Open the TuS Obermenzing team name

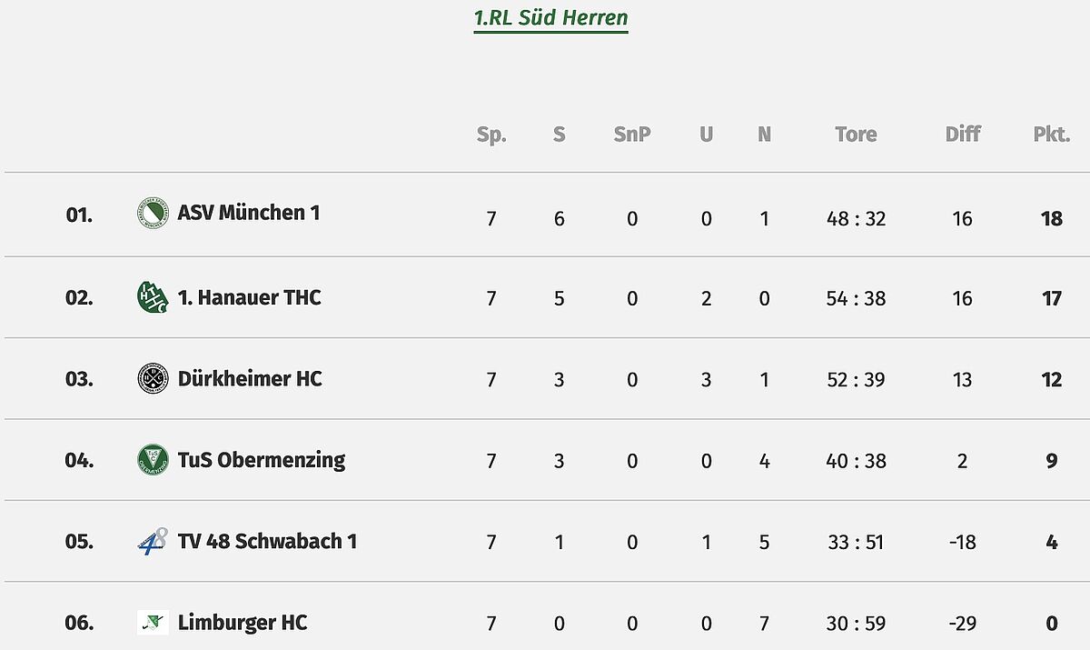pos(262,459)
